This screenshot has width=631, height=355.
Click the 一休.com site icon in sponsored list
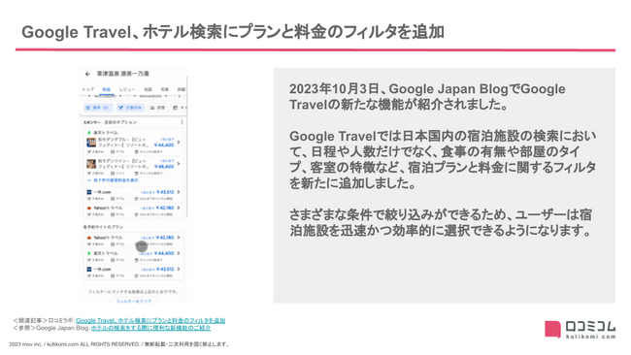89,192
